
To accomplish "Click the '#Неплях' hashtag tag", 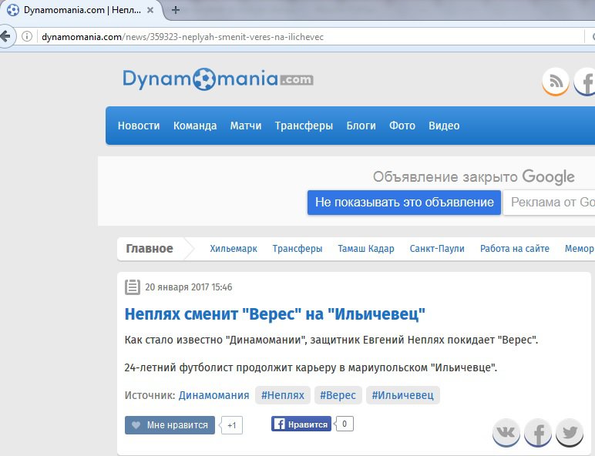I will (283, 395).
